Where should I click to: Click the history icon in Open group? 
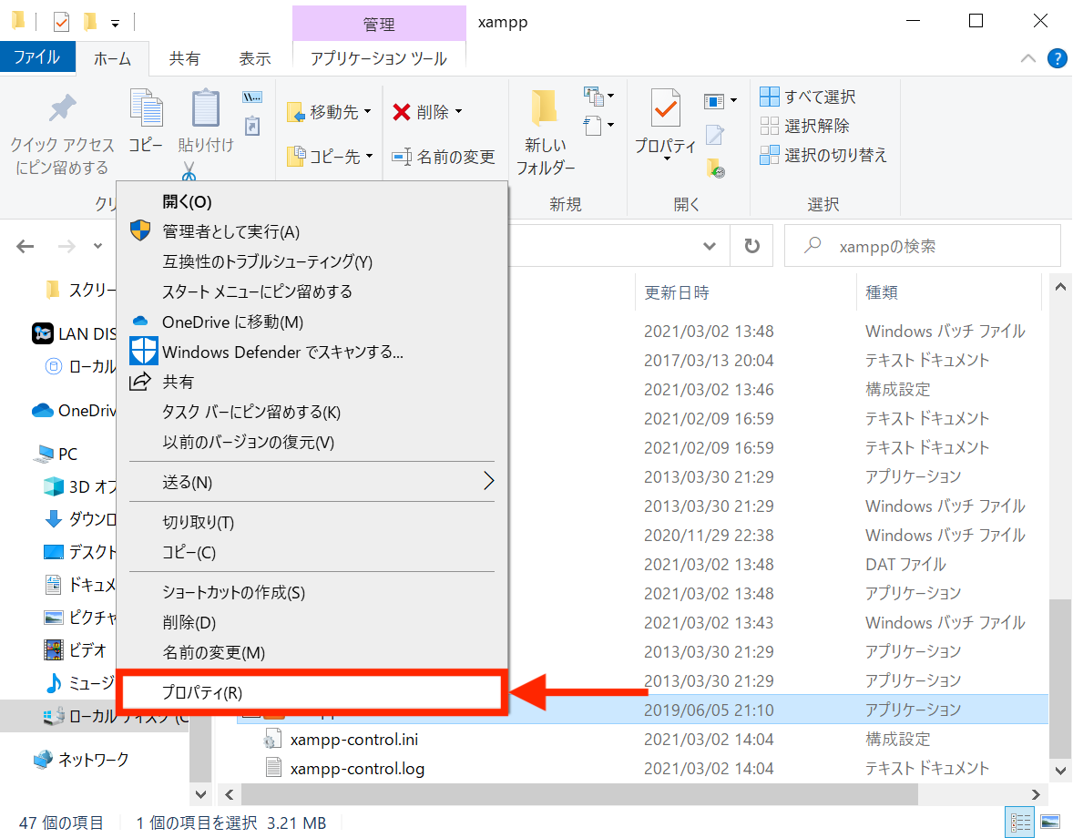click(715, 168)
